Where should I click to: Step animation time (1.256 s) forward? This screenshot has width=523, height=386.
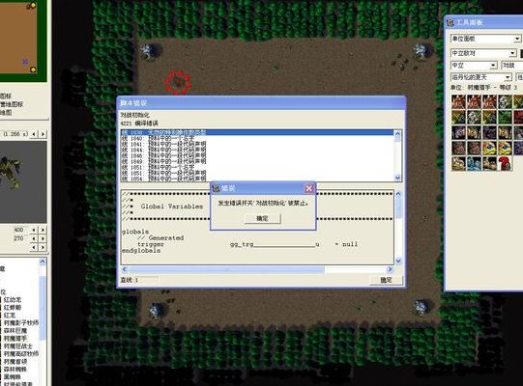43,134
